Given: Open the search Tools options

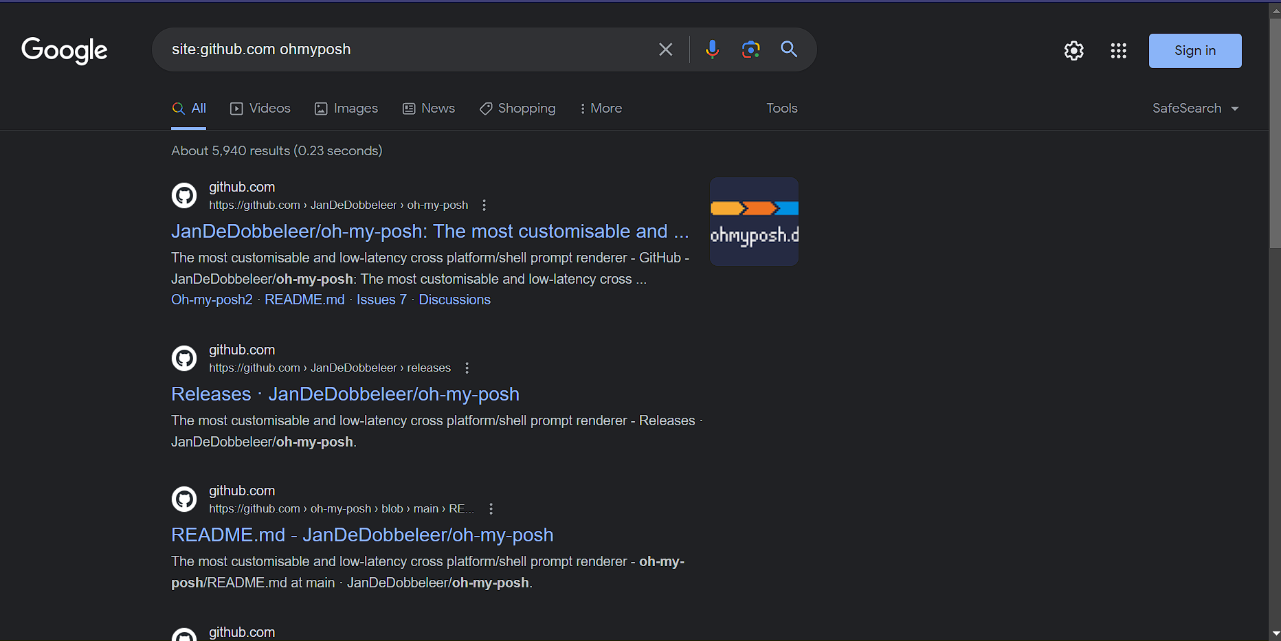Looking at the screenshot, I should point(781,109).
